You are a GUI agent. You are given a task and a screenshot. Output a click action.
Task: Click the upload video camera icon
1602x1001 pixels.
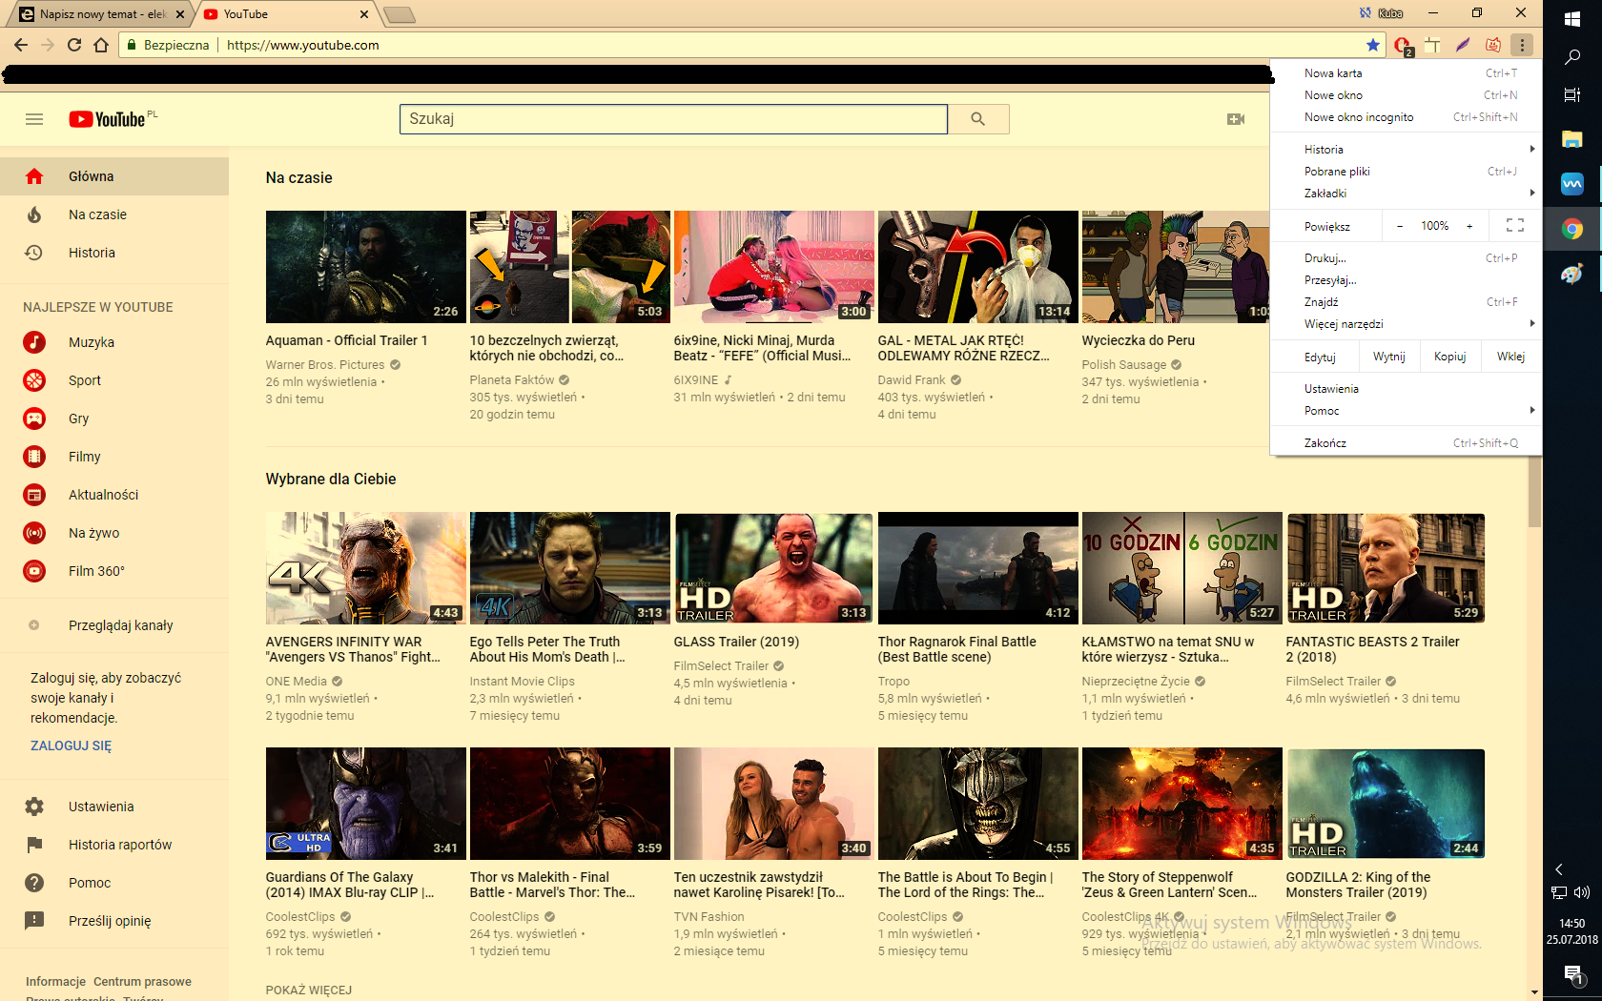(1236, 119)
